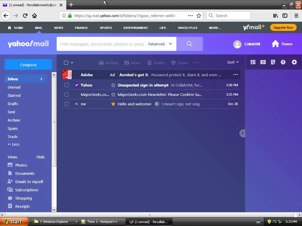The height and width of the screenshot is (226, 302).
Task: Open Firefox Library icon
Action: click(275, 16)
